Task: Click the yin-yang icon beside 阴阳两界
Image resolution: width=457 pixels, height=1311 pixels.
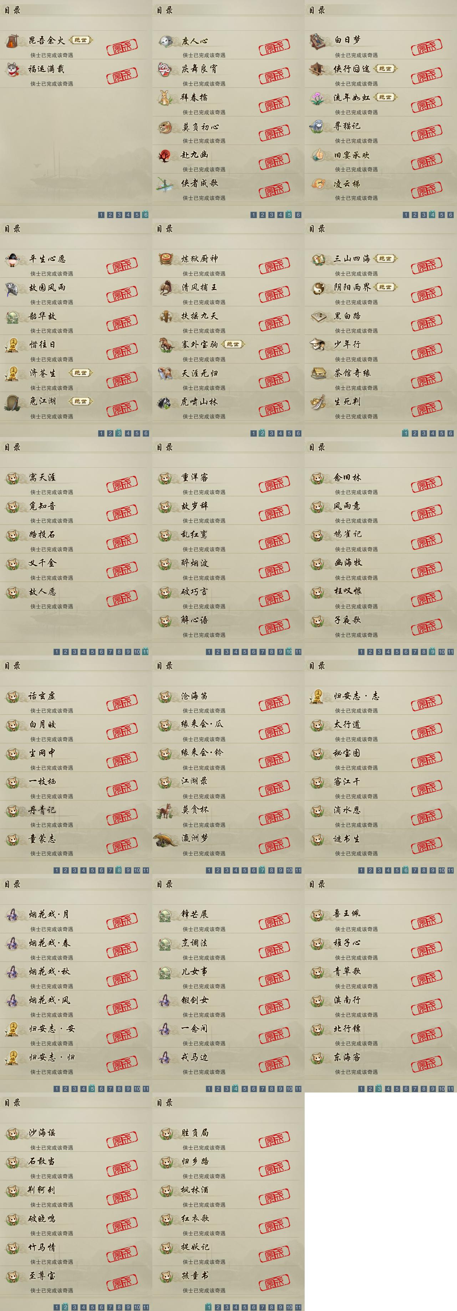Action: 318,288
